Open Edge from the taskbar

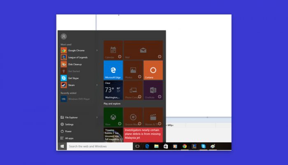[147, 146]
